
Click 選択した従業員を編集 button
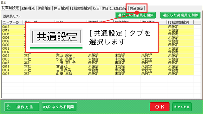pyautogui.click(x=135, y=15)
